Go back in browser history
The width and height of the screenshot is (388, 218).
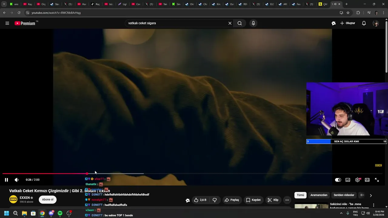tap(4, 13)
